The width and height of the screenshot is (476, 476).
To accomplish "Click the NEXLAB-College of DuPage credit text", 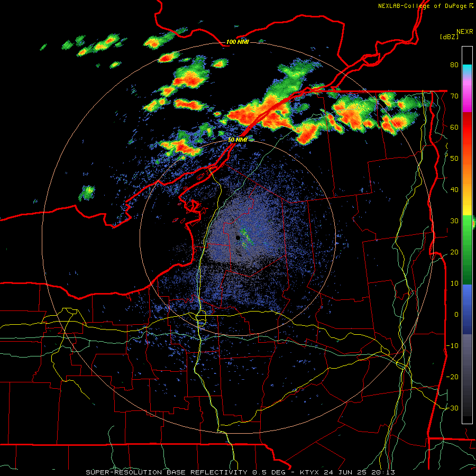I will pyautogui.click(x=425, y=6).
